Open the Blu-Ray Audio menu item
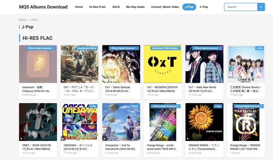273x160 pixels. (135, 7)
